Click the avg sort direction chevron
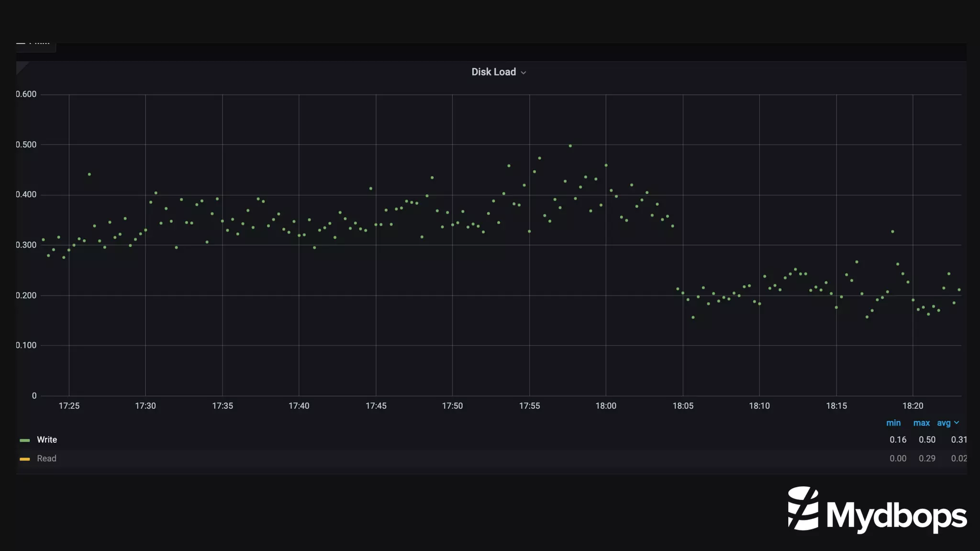The width and height of the screenshot is (980, 551). click(957, 423)
